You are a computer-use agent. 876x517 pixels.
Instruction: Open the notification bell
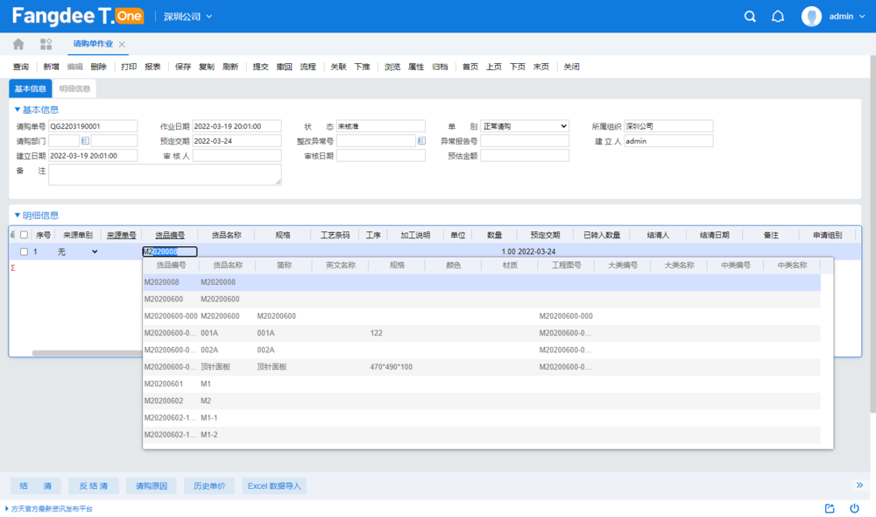pos(777,17)
